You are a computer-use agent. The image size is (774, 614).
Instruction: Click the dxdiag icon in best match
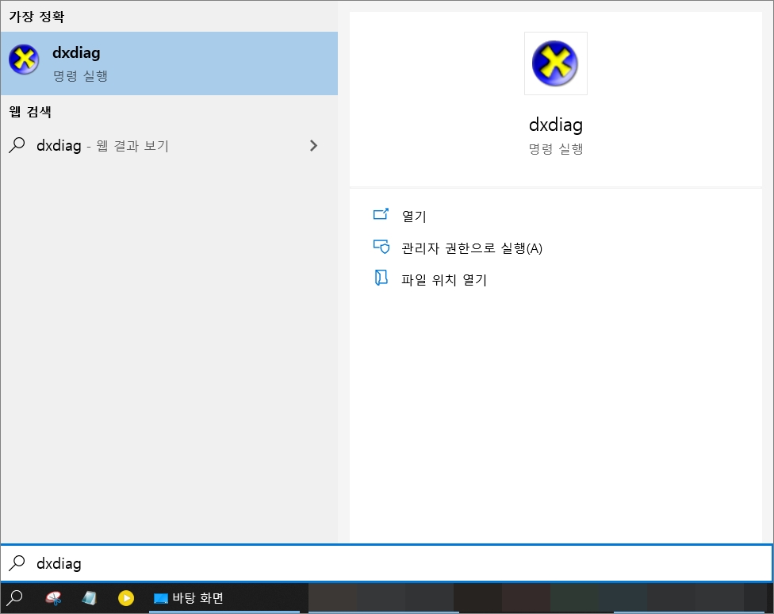pyautogui.click(x=24, y=59)
